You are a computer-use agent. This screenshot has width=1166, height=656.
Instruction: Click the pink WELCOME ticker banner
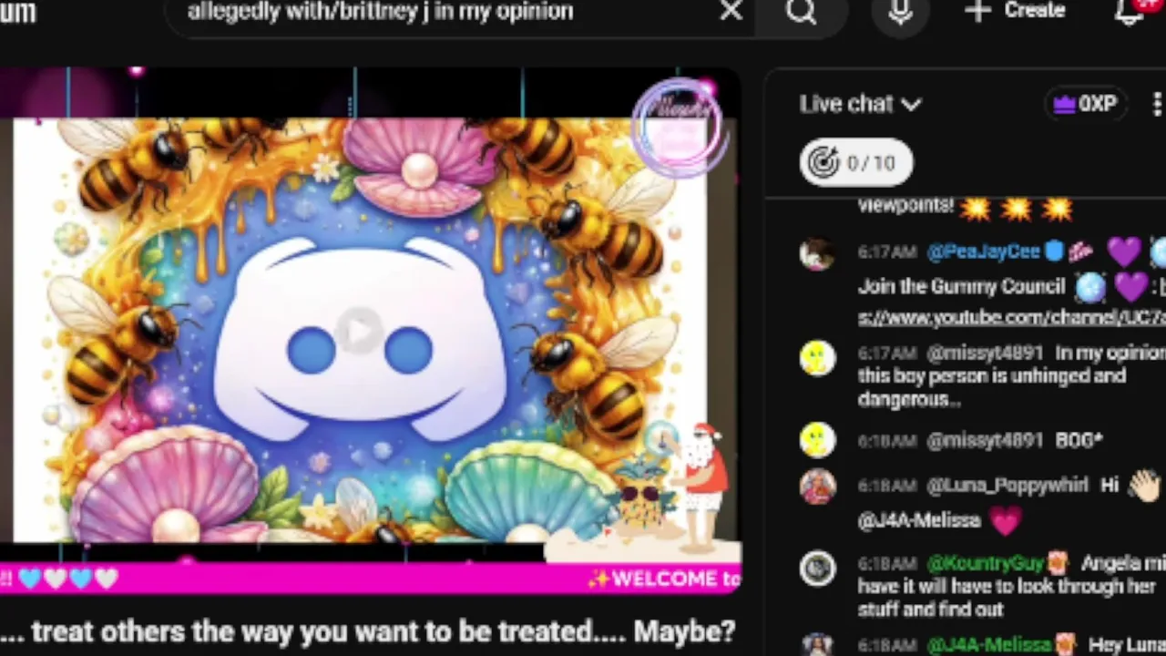click(371, 578)
